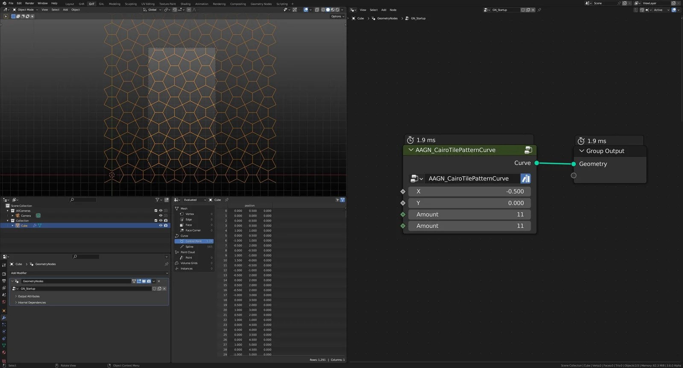Click the Add Modifier button

(19, 273)
